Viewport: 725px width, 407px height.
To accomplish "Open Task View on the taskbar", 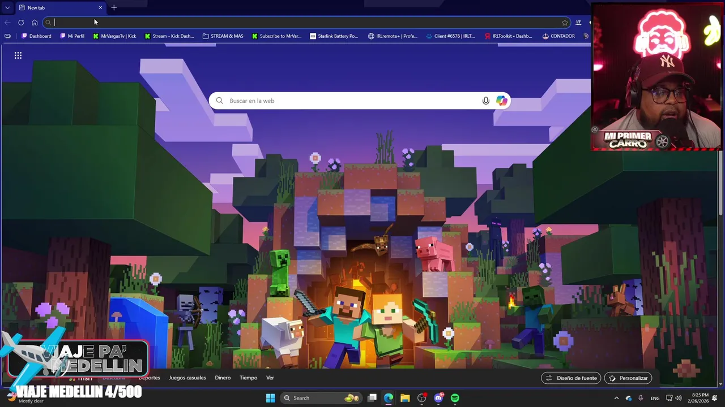I will [372, 398].
